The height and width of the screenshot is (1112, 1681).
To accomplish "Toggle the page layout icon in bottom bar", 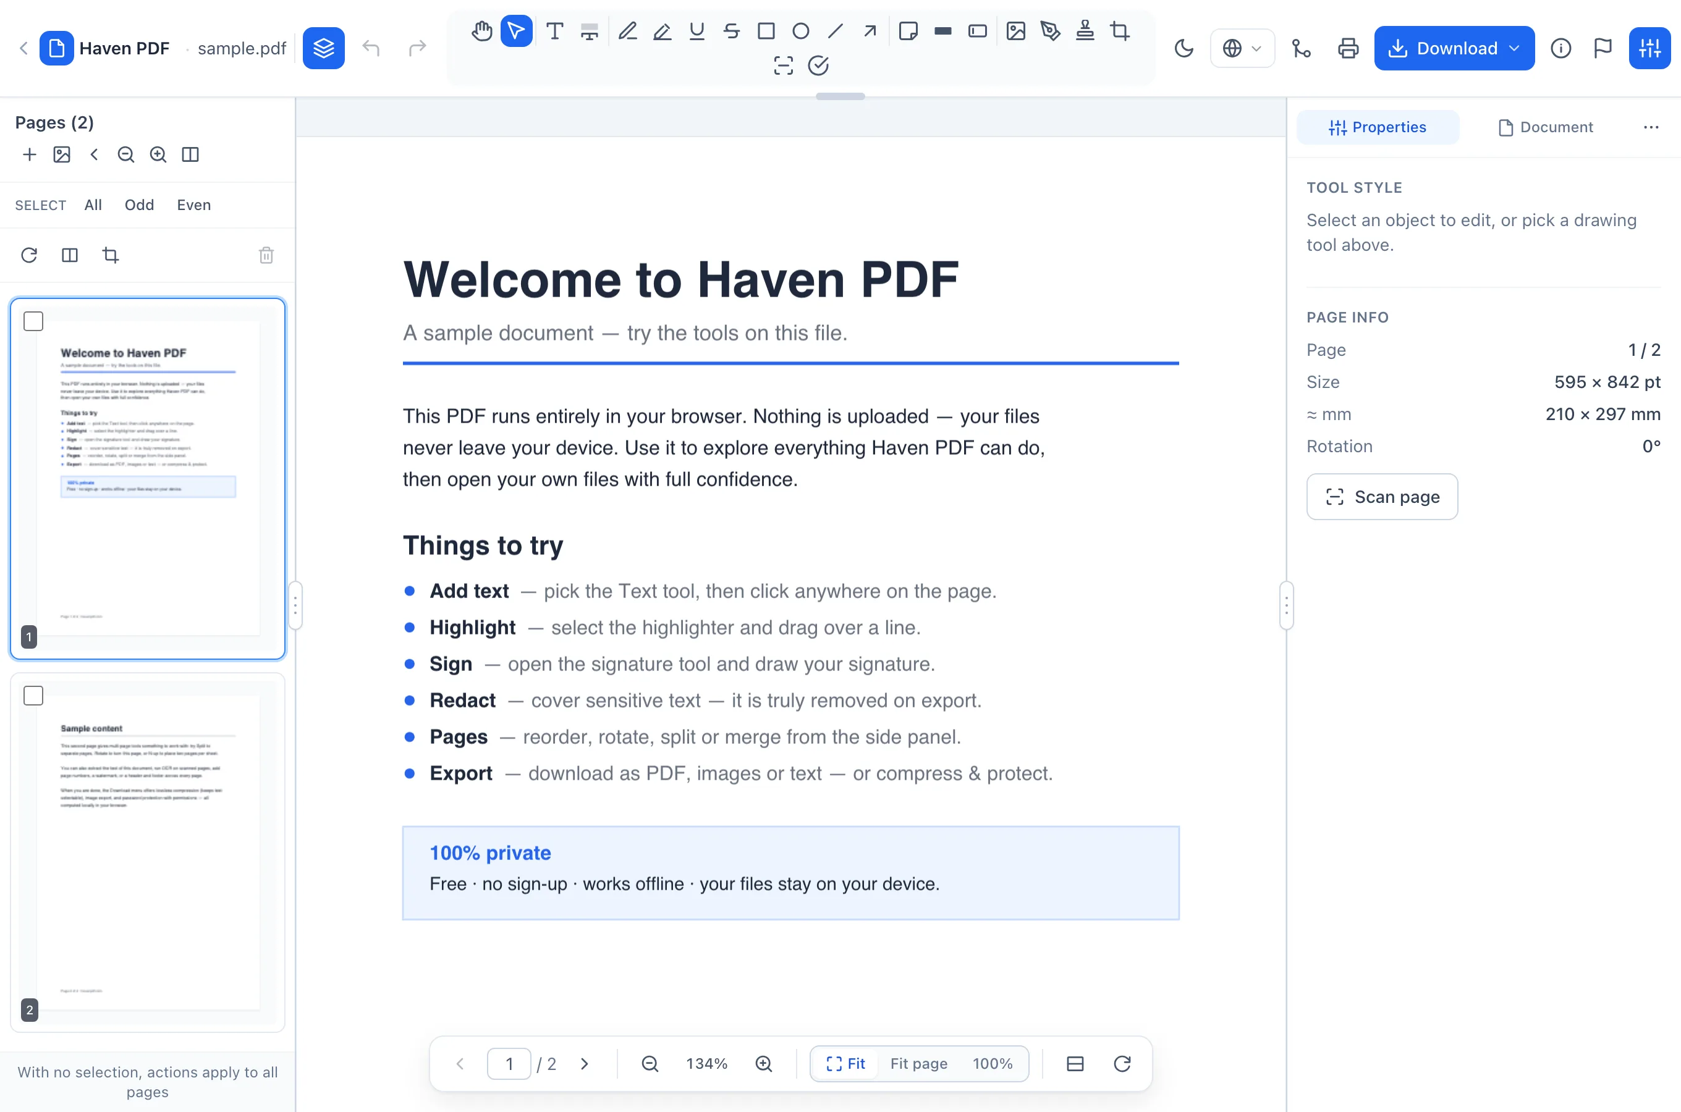I will 1075,1064.
